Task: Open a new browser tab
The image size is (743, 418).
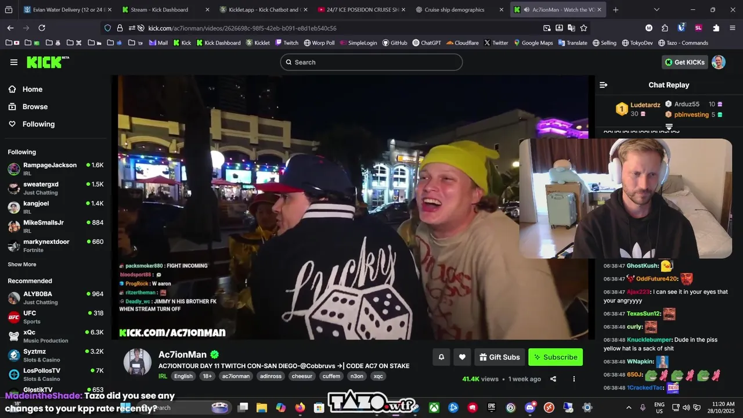Action: click(615, 9)
